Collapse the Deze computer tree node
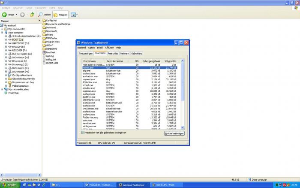The width and height of the screenshot is (300, 188). point(2,32)
